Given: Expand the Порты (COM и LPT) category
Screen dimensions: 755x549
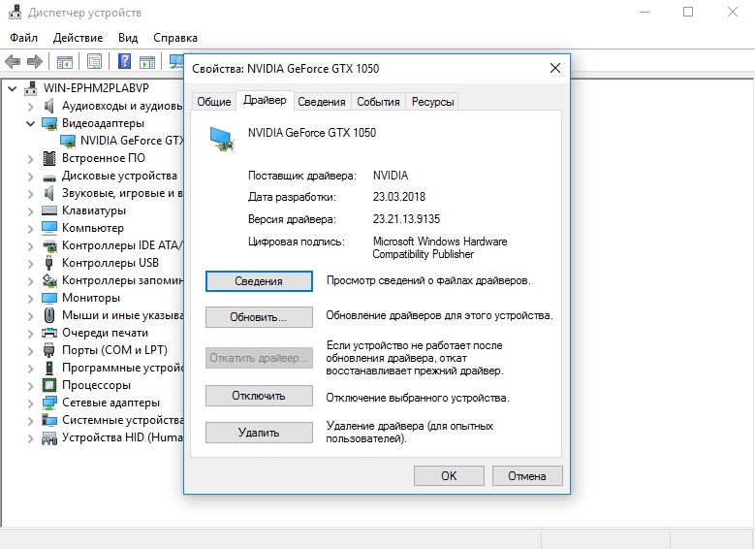Looking at the screenshot, I should pos(30,351).
